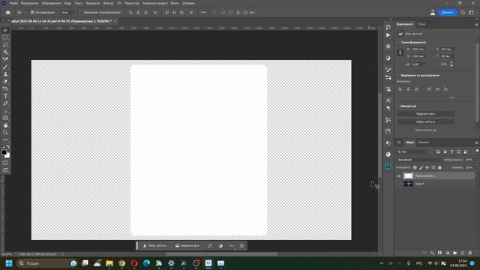This screenshot has height=270, width=480.
Task: Select the Zoom tool in the toolbar
Action: tap(5, 133)
